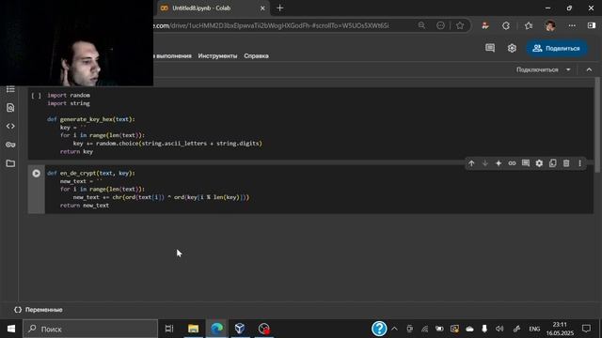Open Colab comments panel icon
Screen dimensions: 602x338
pos(490,48)
